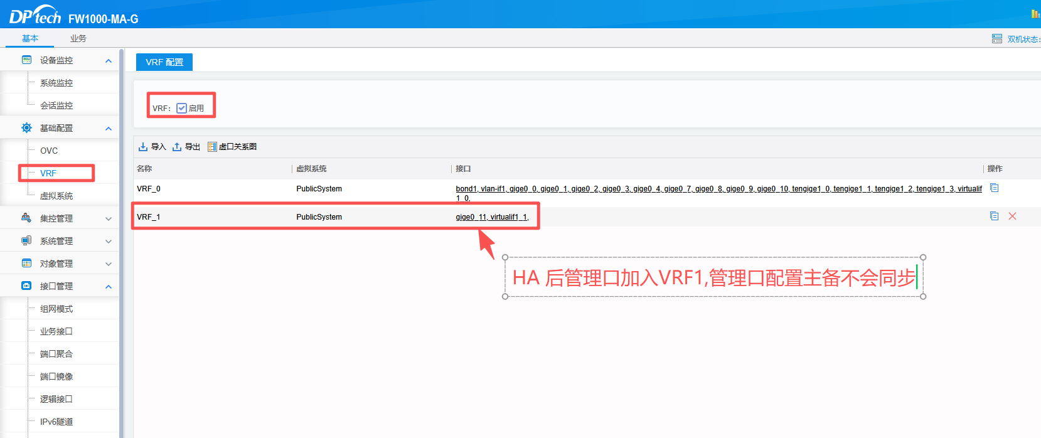Click the 名称 column header
This screenshot has width=1041, height=438.
(x=144, y=169)
